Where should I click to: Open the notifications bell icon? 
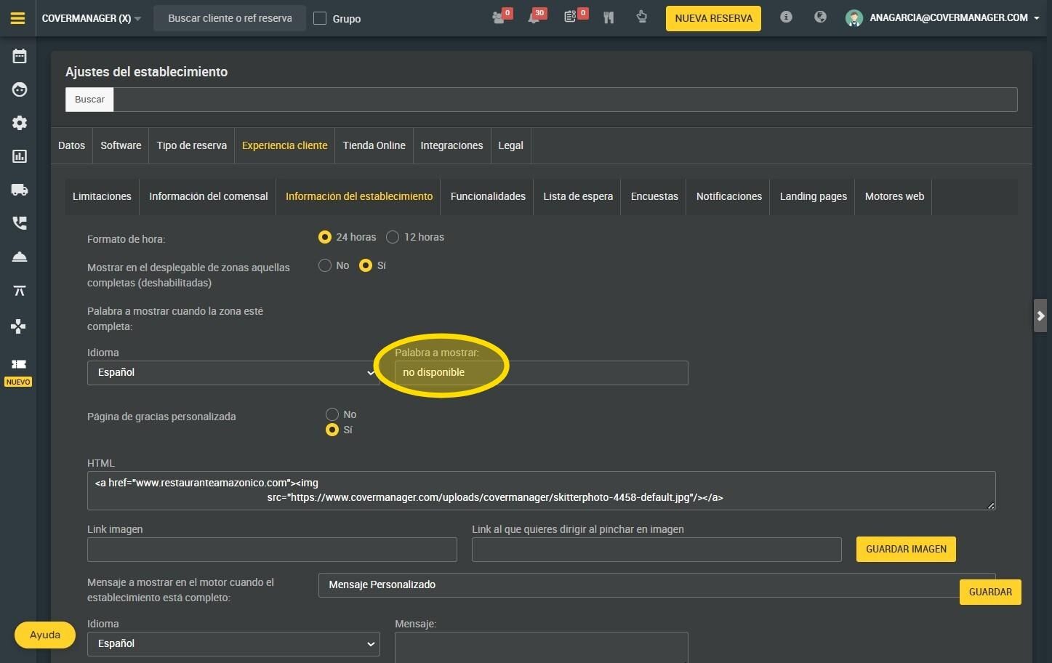click(534, 17)
